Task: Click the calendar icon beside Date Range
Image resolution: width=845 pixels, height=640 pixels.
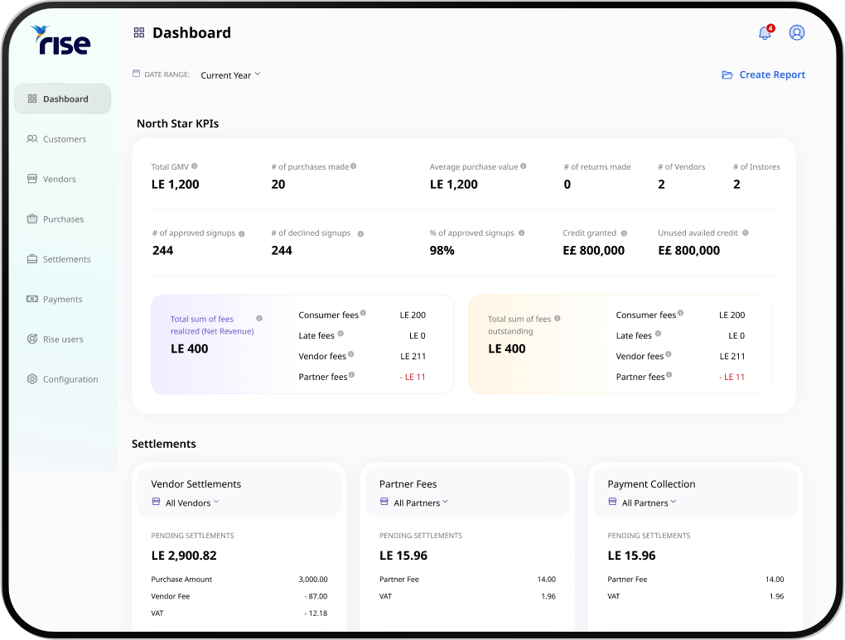Action: [x=137, y=74]
